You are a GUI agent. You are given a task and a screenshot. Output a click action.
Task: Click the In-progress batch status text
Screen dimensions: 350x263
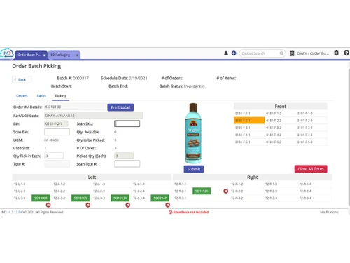point(194,86)
